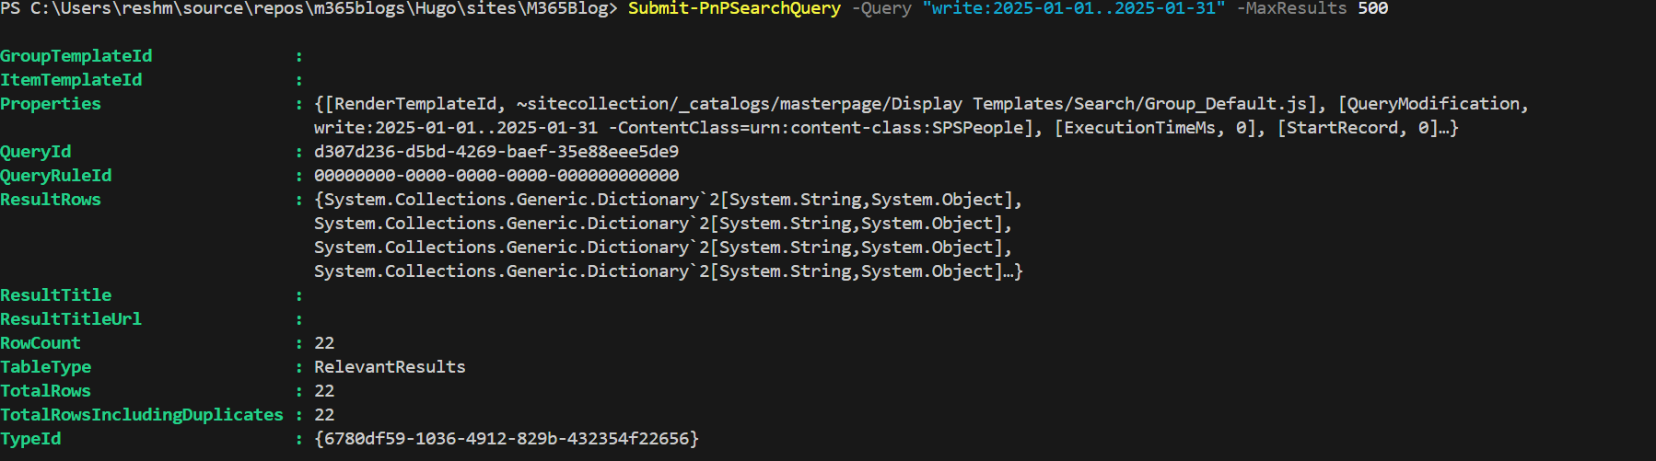
Task: Click the TotalRowsIncludingDuplicates label
Action: [142, 415]
